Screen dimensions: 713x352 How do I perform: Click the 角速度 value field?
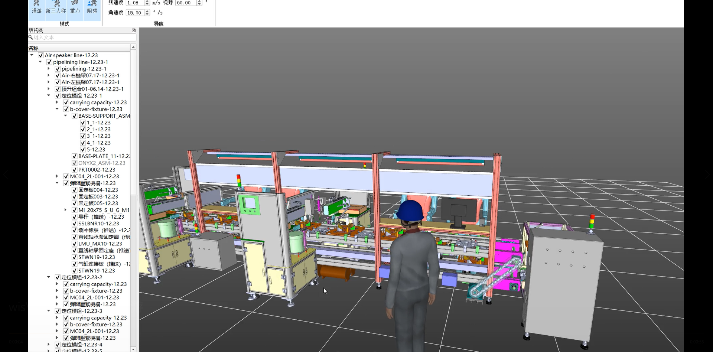[x=135, y=13]
